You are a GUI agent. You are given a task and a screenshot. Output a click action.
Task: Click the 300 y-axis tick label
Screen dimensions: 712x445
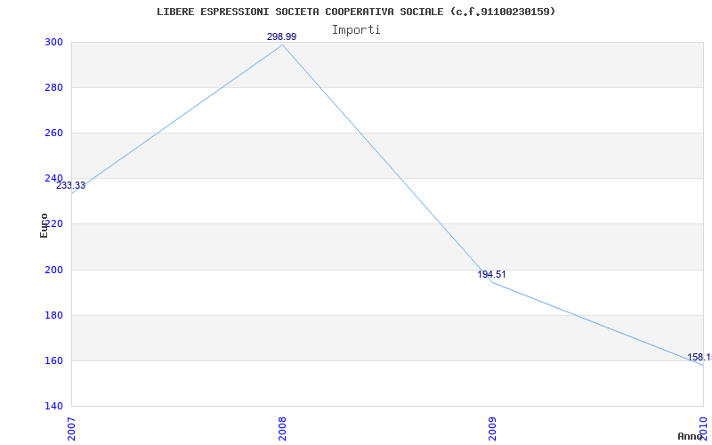pyautogui.click(x=53, y=42)
